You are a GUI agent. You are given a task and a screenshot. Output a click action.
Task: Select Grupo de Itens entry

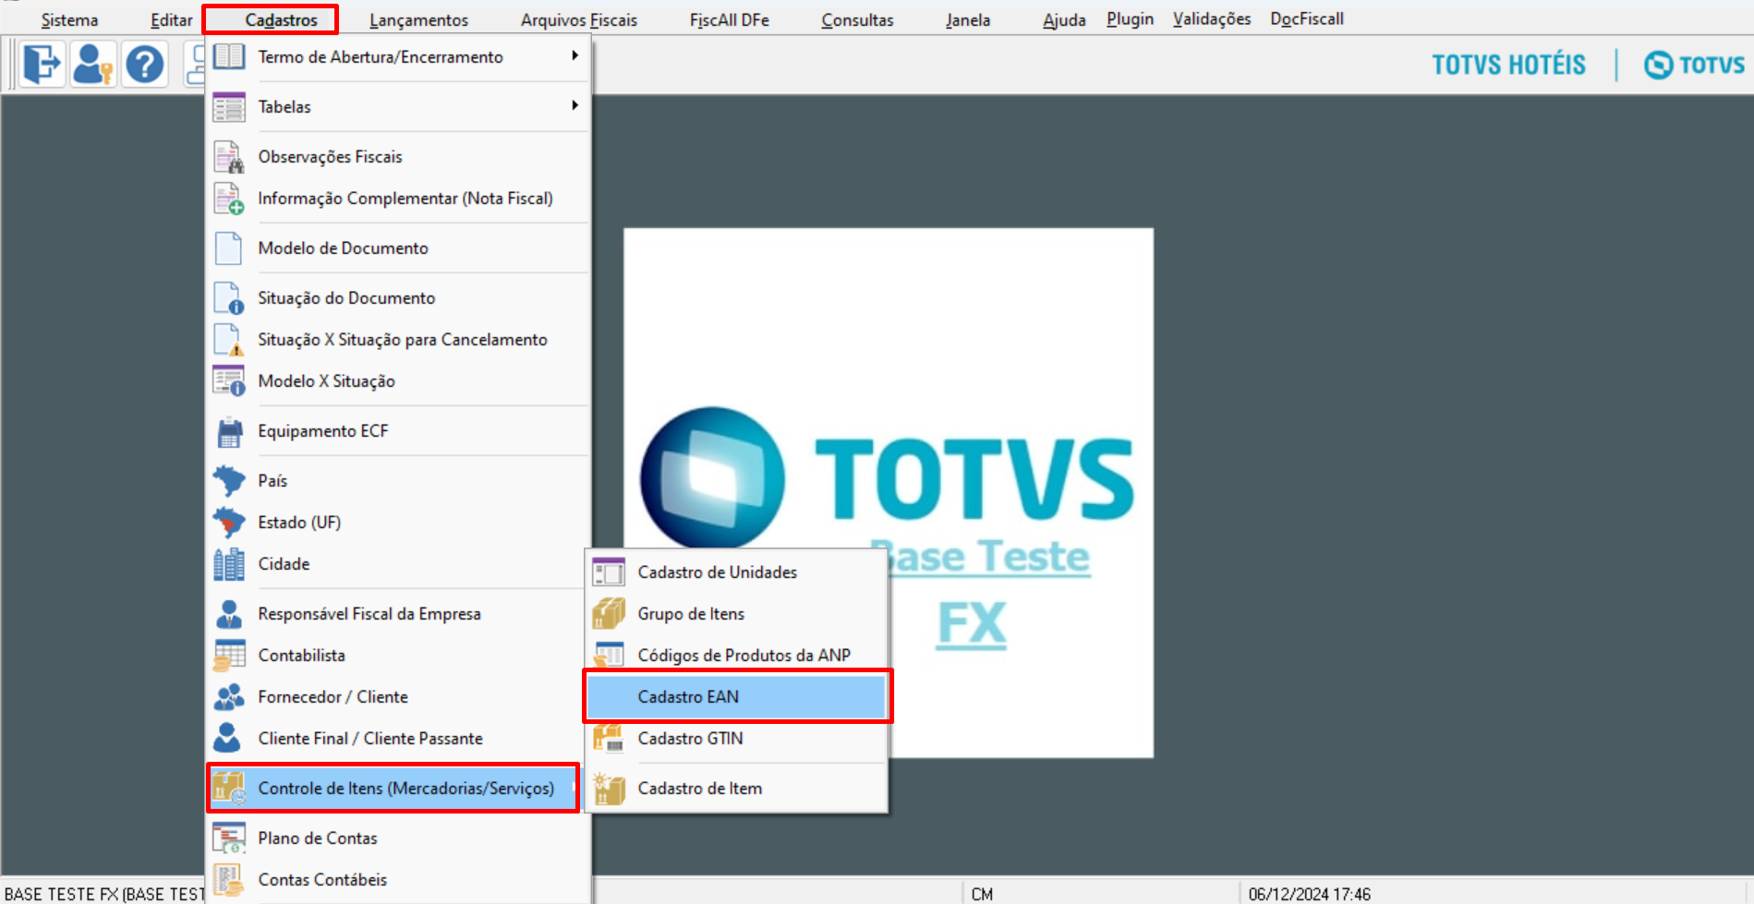(x=737, y=614)
